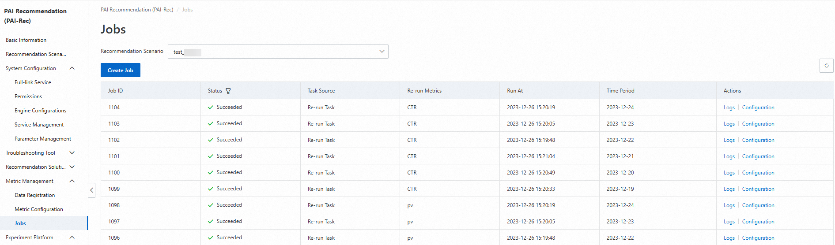Click the refresh icon button
Viewport: 835px width, 245px height.
(826, 66)
